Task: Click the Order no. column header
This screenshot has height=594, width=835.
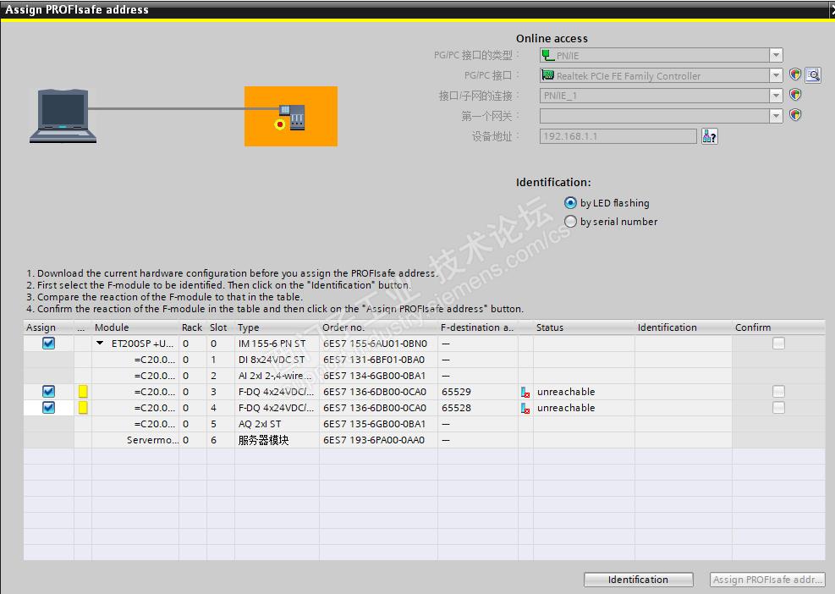Action: [x=378, y=327]
